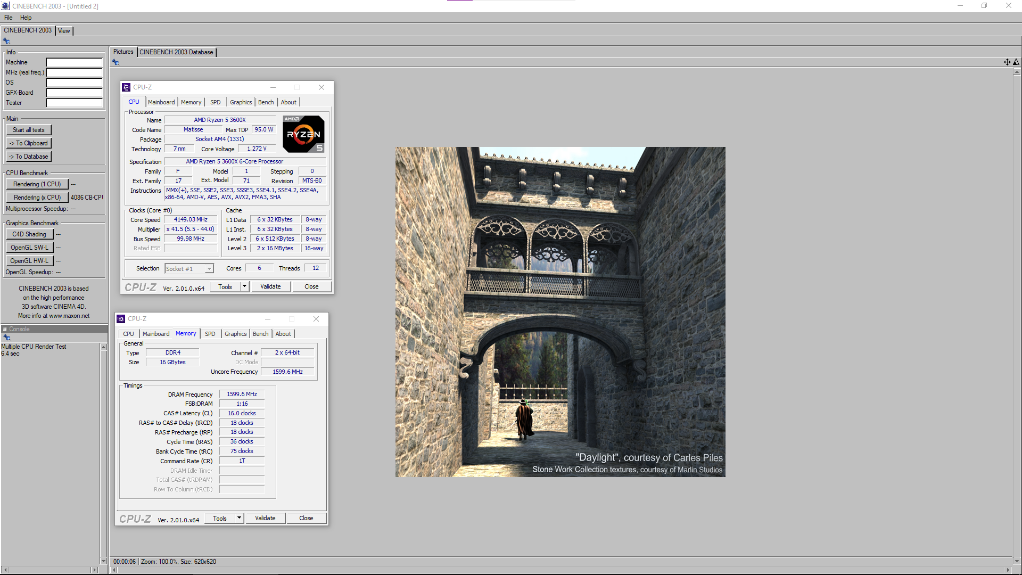Click the pushpin icon under the CINEBENCH 2003 tab
The height and width of the screenshot is (575, 1022).
click(6, 41)
